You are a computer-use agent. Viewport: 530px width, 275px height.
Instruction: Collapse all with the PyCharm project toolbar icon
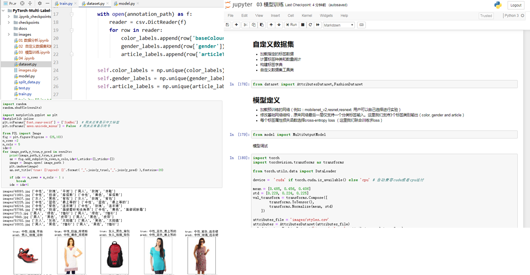point(31,3)
